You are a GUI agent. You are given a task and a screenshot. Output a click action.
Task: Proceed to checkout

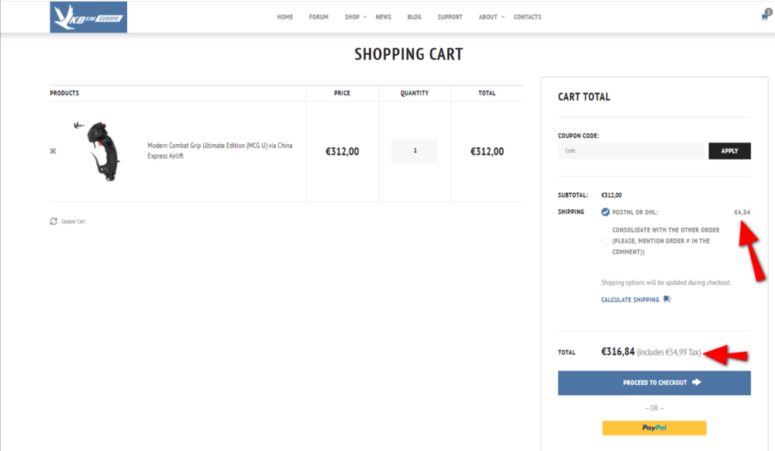(654, 383)
